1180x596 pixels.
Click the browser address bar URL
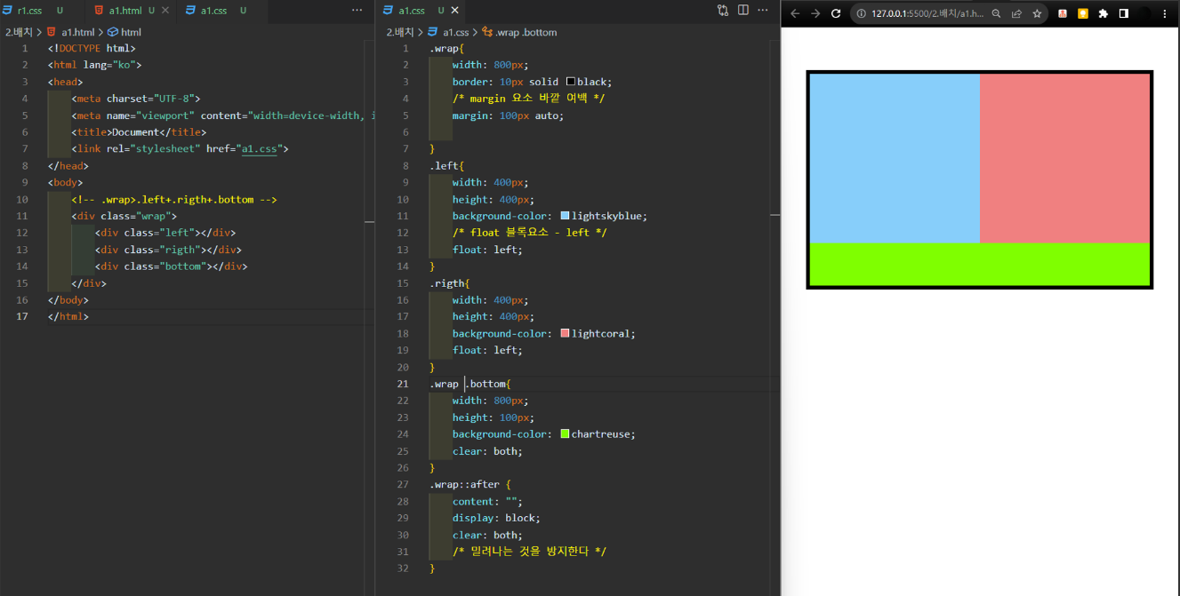point(928,14)
